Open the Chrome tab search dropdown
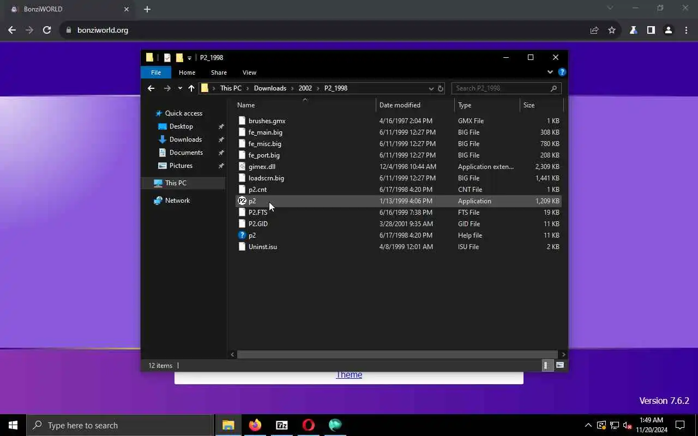Screen dimensions: 698x436 pyautogui.click(x=610, y=8)
